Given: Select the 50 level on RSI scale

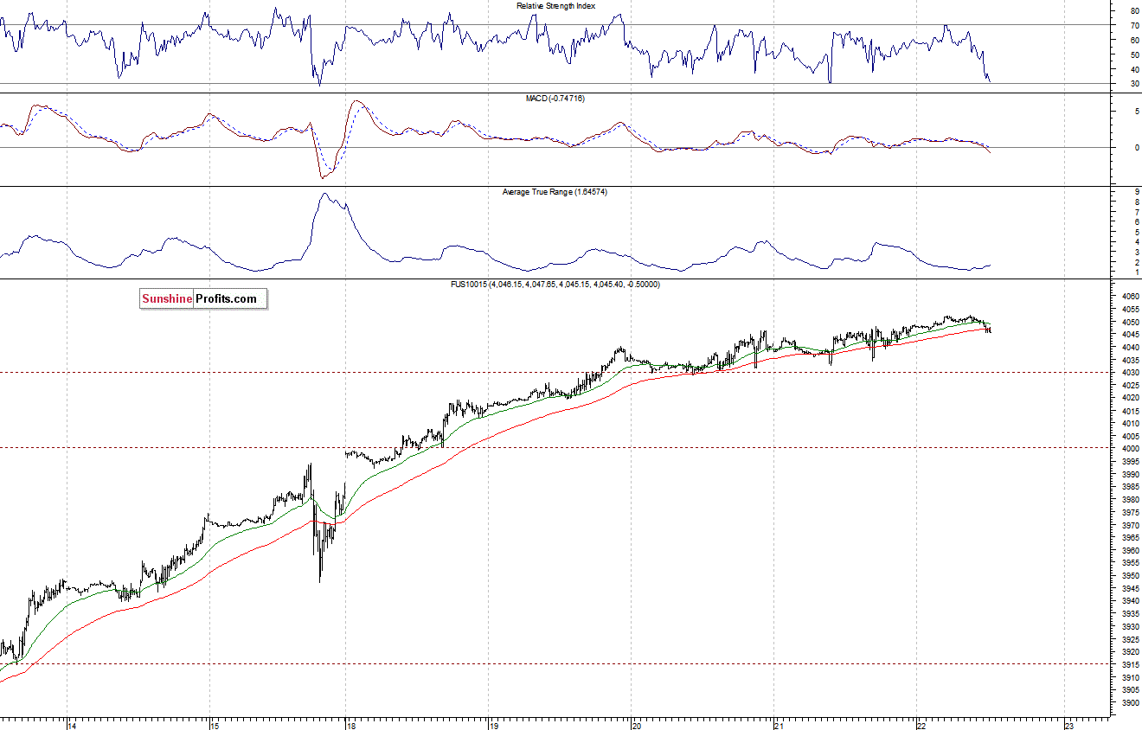Looking at the screenshot, I should (1133, 54).
